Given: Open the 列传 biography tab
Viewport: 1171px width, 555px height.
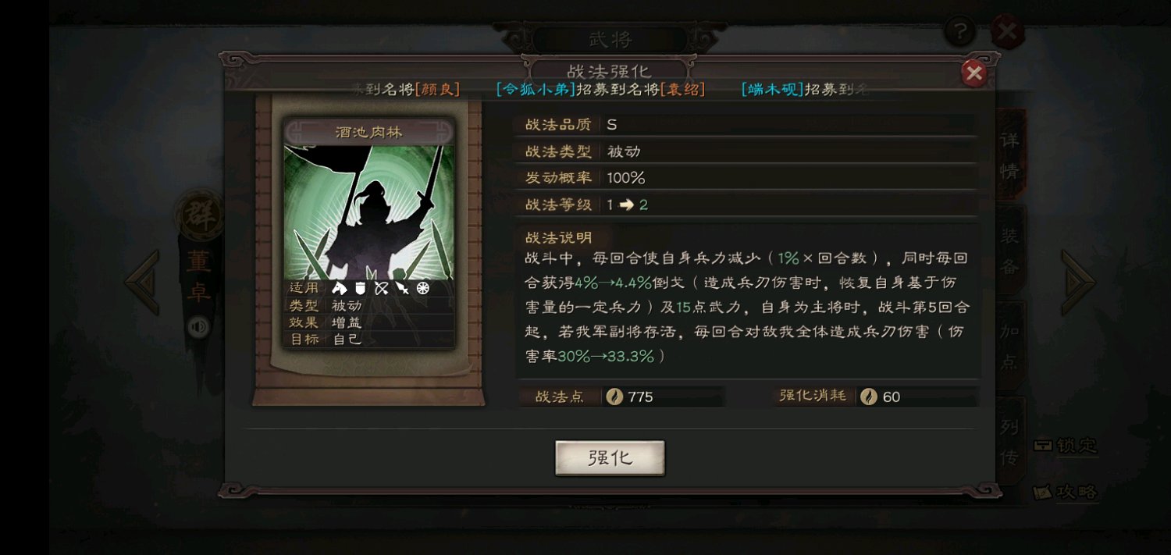Looking at the screenshot, I should click(1010, 441).
